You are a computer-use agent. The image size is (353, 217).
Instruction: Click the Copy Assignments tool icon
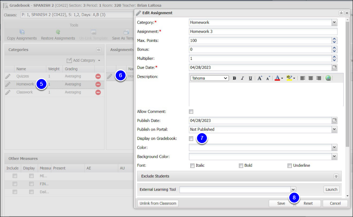[22, 32]
